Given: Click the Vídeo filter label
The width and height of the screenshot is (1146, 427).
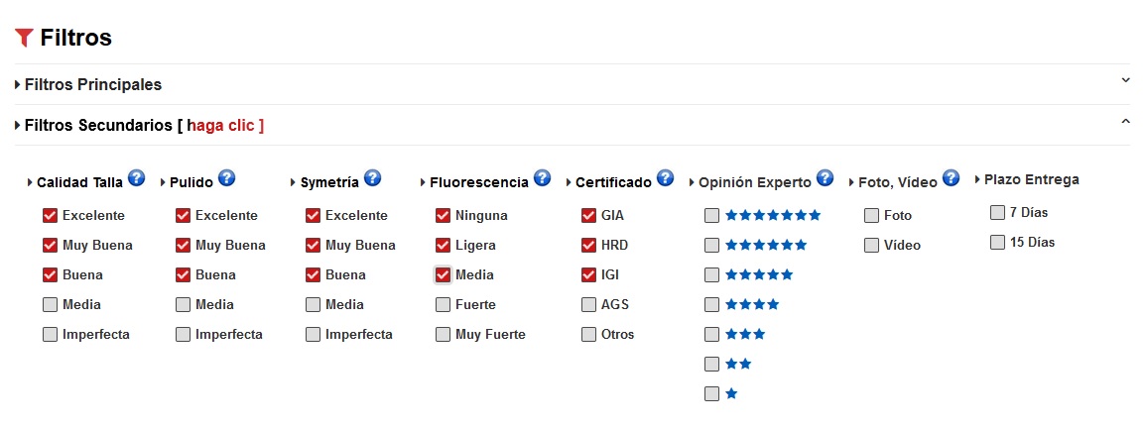Looking at the screenshot, I should pyautogui.click(x=902, y=245).
